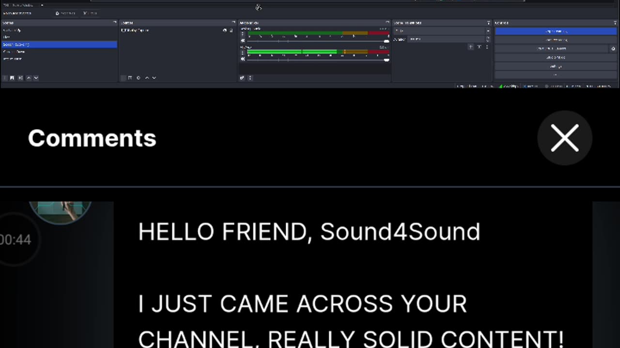Open OBS Settings from Controls
The image size is (620, 348).
pyautogui.click(x=556, y=66)
